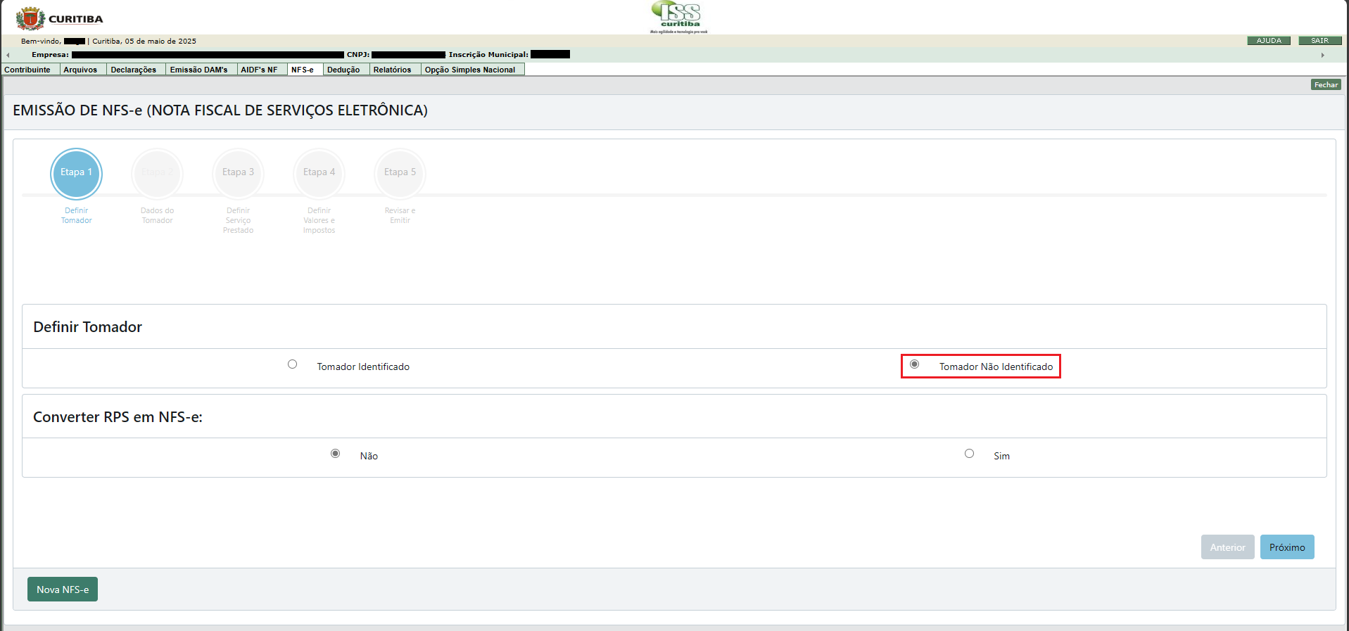Choose the Tomador Não Identificado option
1349x631 pixels.
pyautogui.click(x=915, y=364)
